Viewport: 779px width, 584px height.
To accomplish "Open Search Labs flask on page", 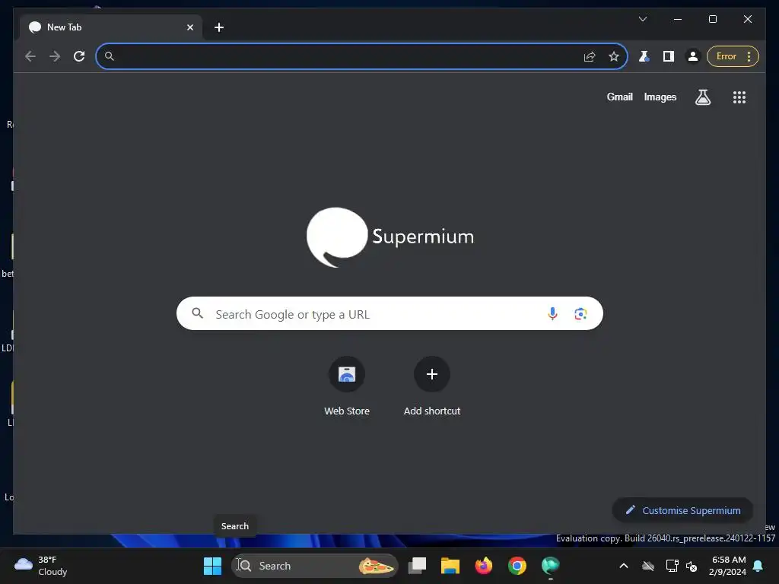I will coord(702,97).
